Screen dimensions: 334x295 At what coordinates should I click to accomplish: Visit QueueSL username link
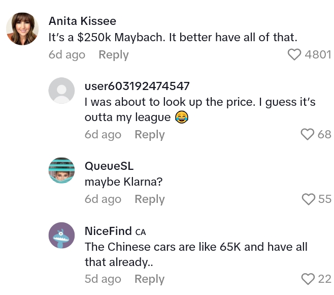click(109, 166)
